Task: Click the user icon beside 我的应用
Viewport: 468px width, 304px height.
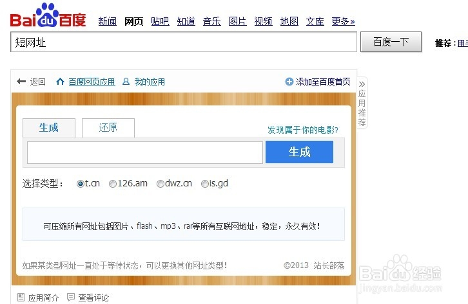Action: tap(126, 81)
